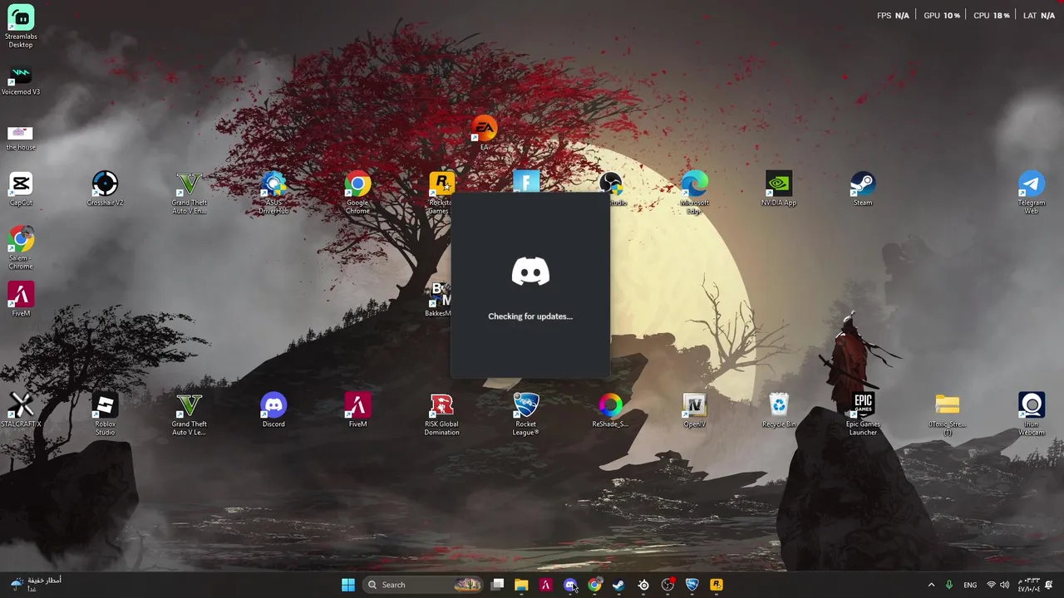Click the EA app desktop shortcut
The image size is (1064, 598).
pyautogui.click(x=484, y=134)
